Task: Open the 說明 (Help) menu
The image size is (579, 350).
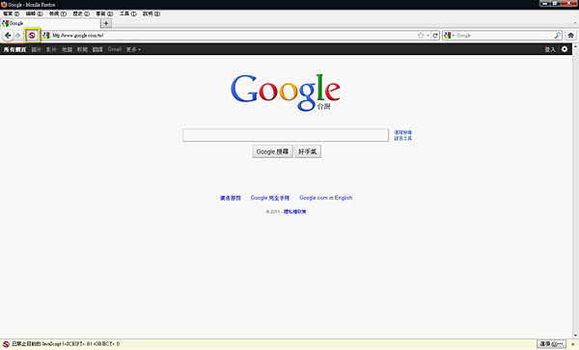Action: 152,14
